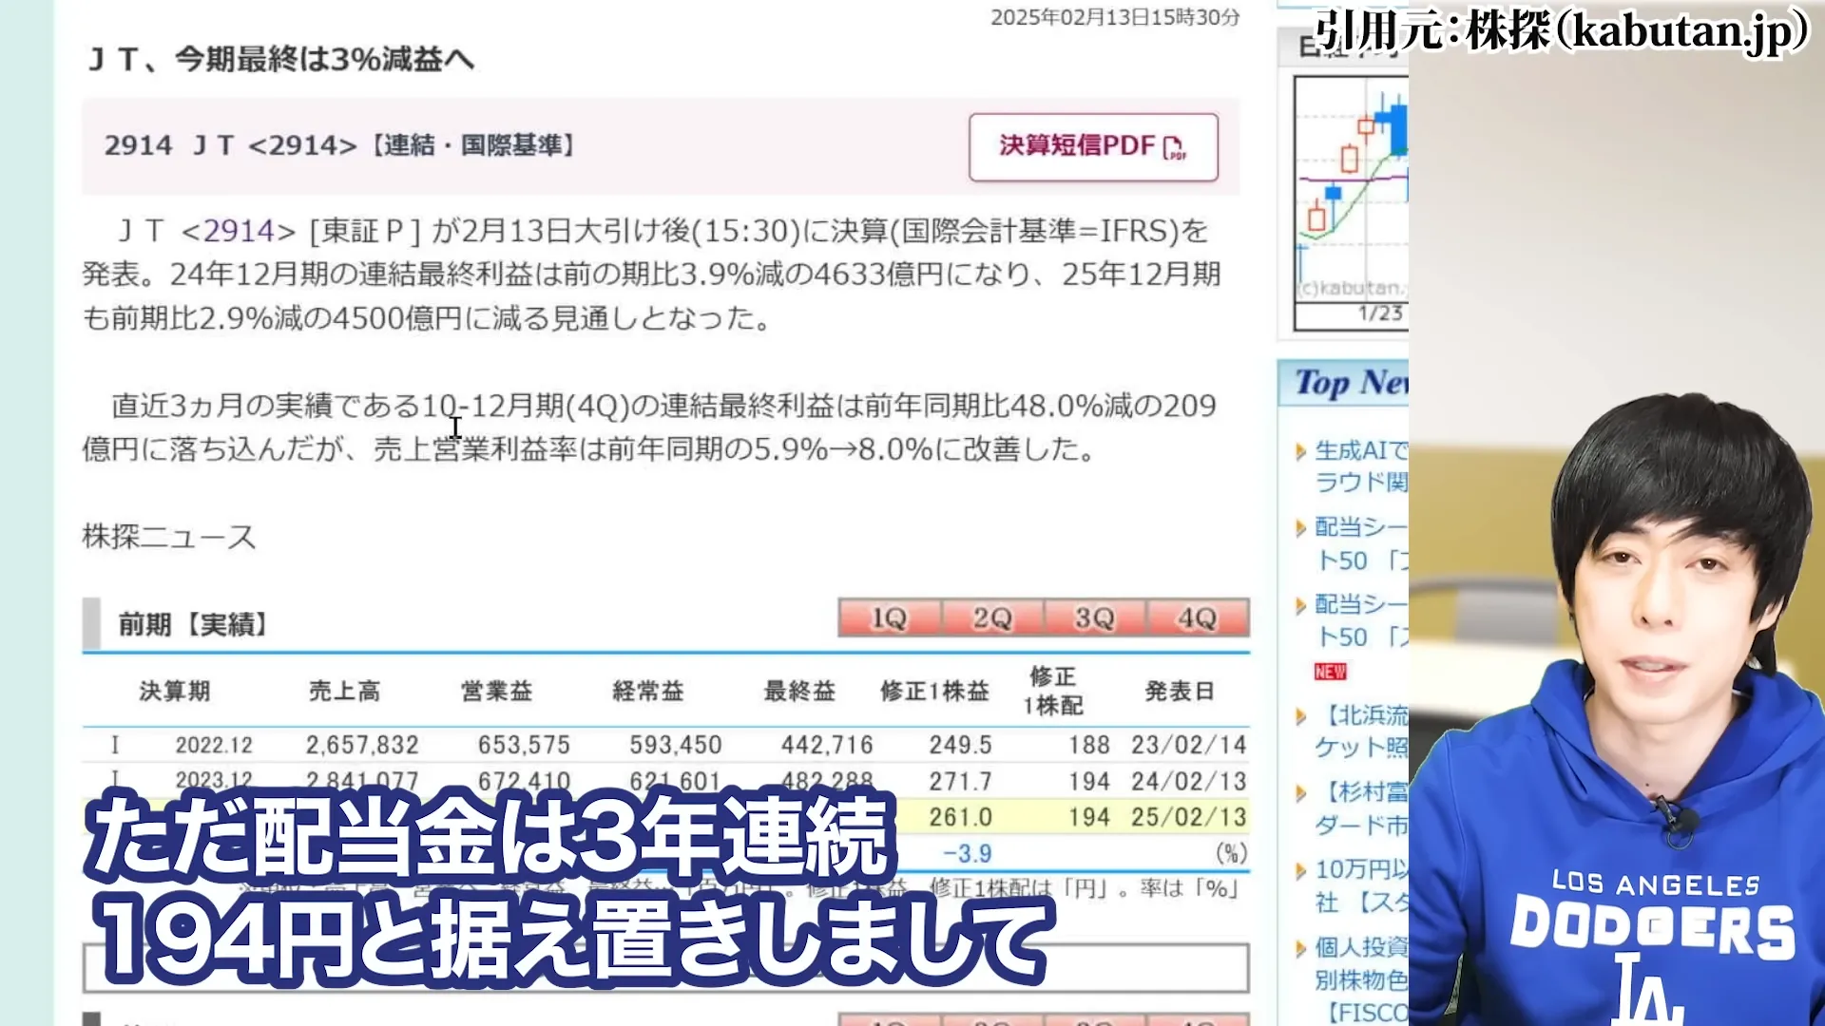Click the 営業益 column header

[496, 691]
